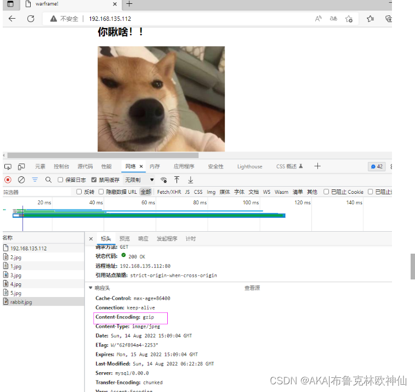Open the favorites list icon

[x=370, y=19]
